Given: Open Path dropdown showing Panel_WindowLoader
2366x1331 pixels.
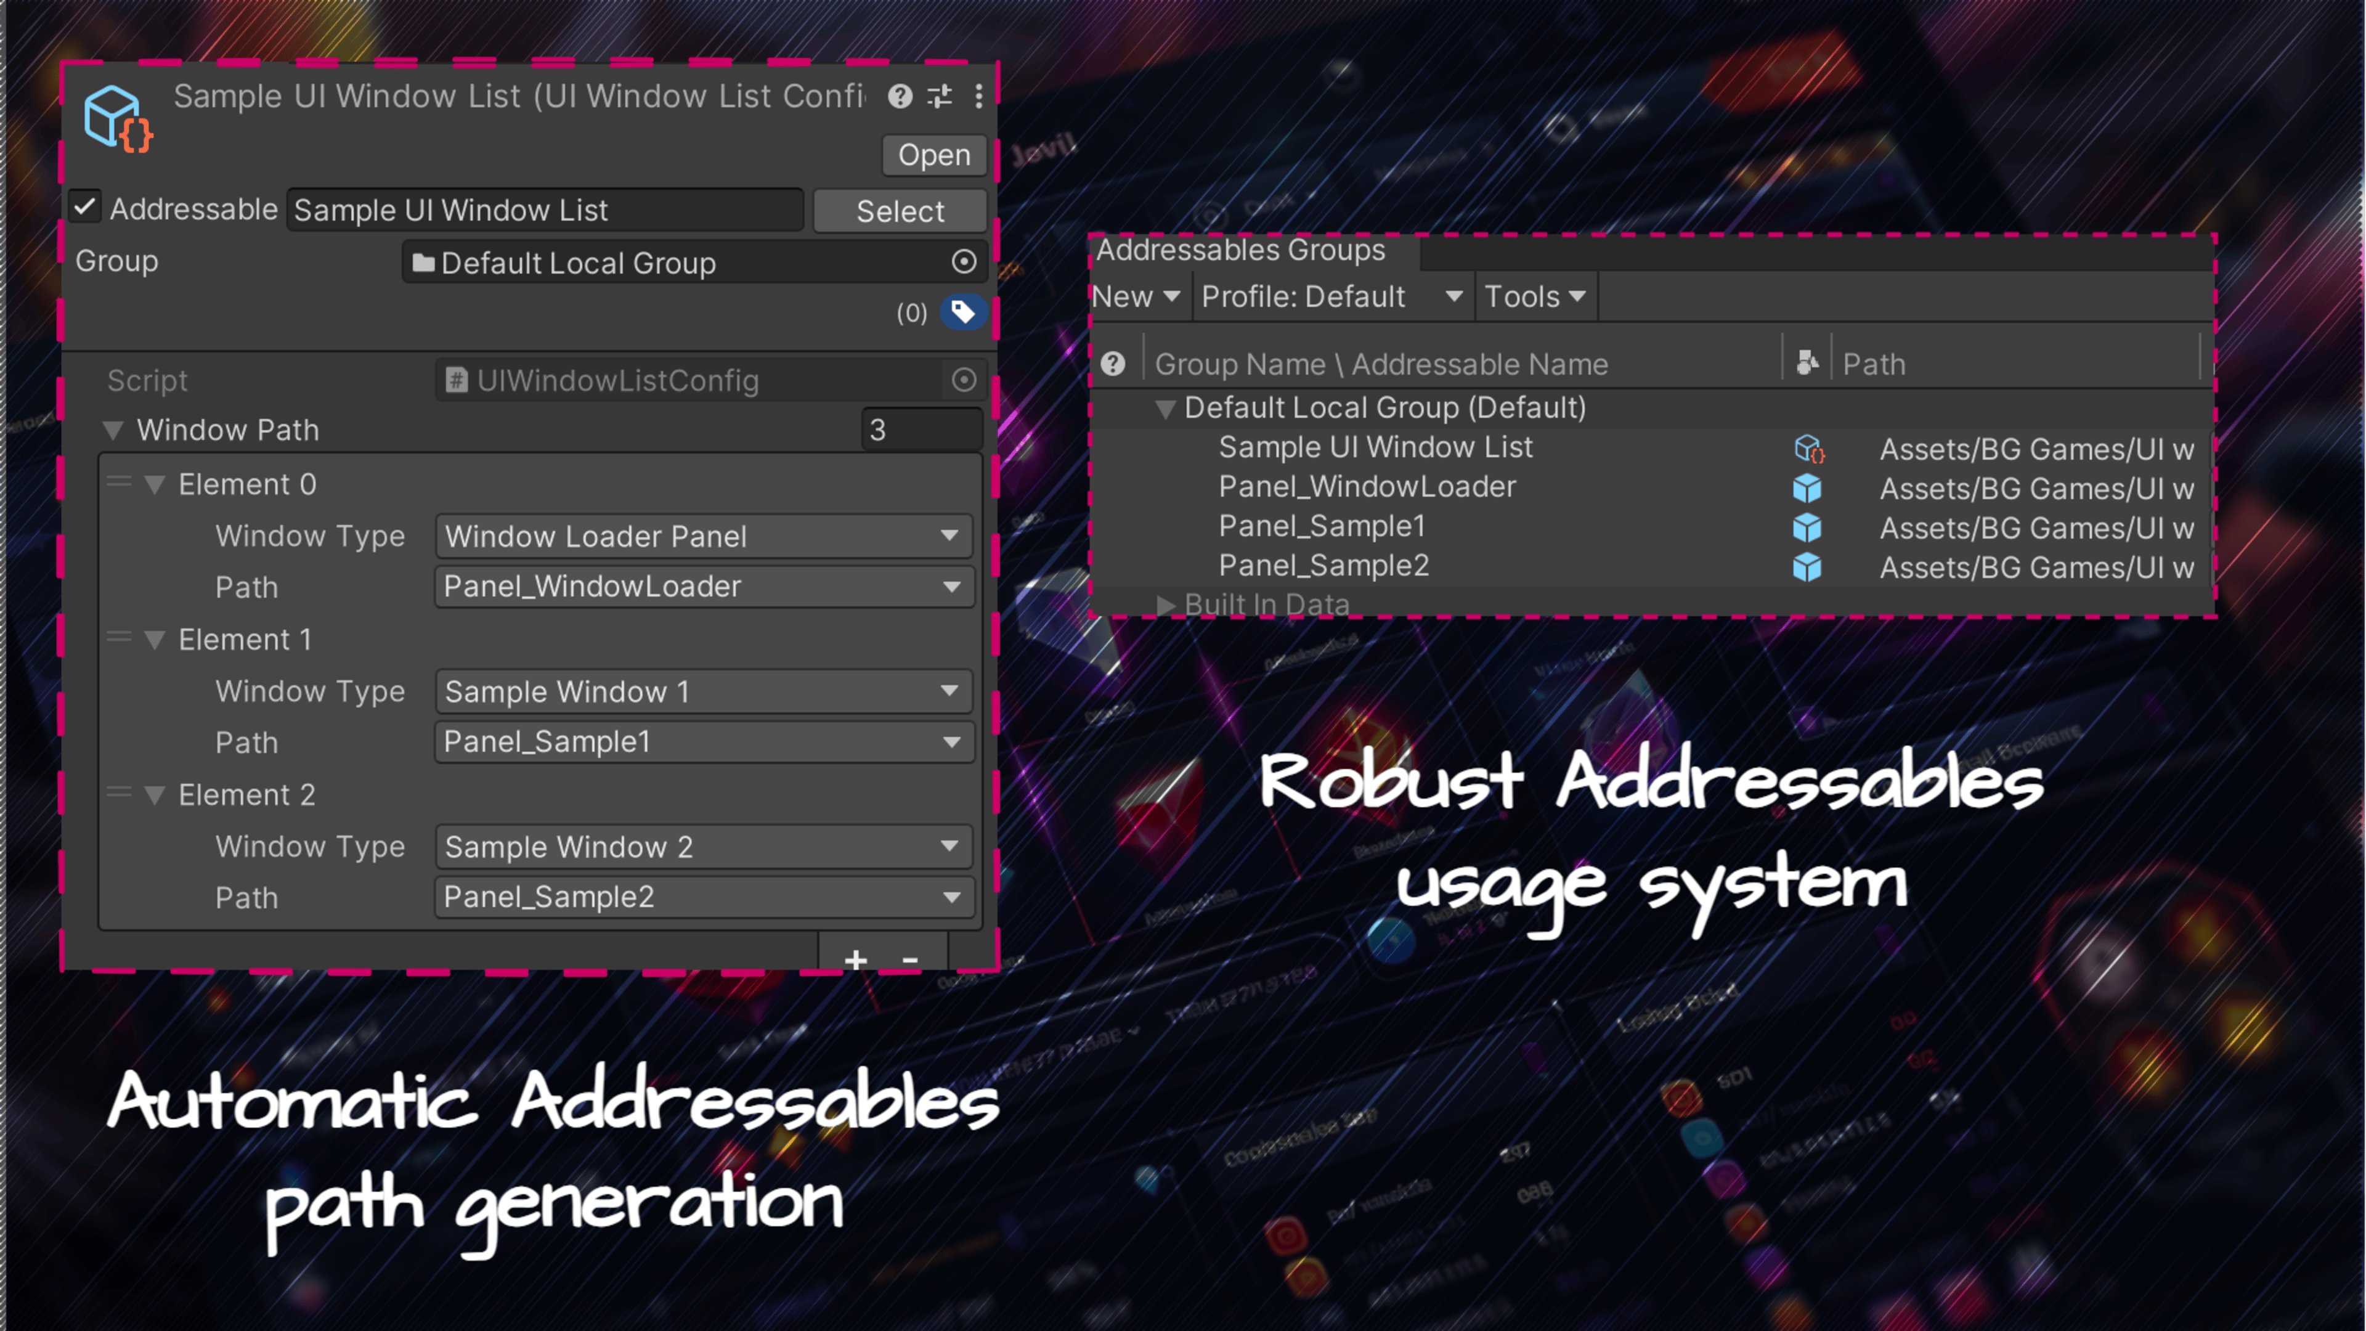Looking at the screenshot, I should coord(704,587).
